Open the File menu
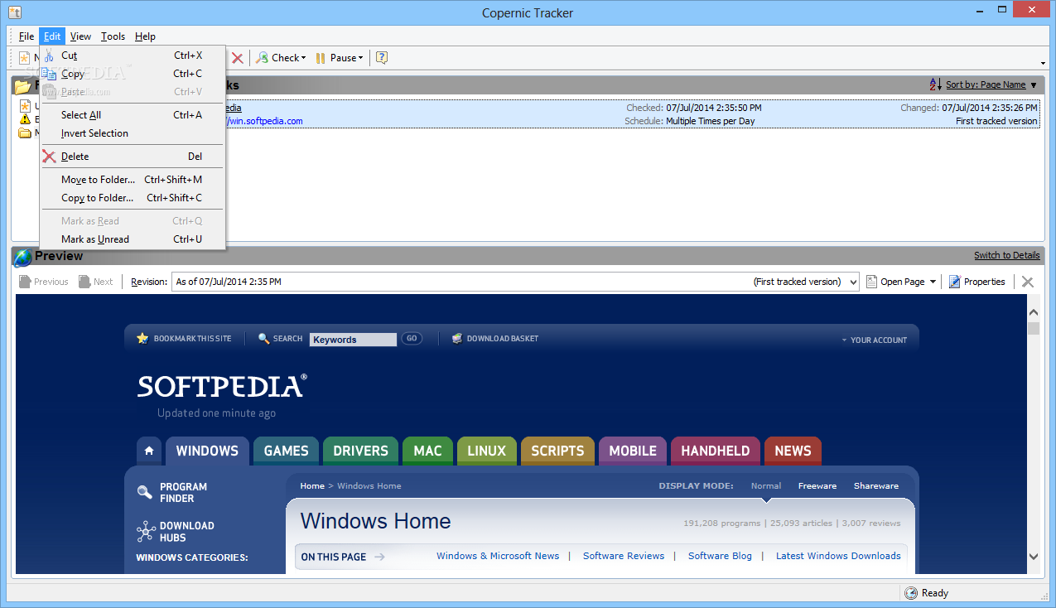Image resolution: width=1056 pixels, height=608 pixels. (x=27, y=36)
